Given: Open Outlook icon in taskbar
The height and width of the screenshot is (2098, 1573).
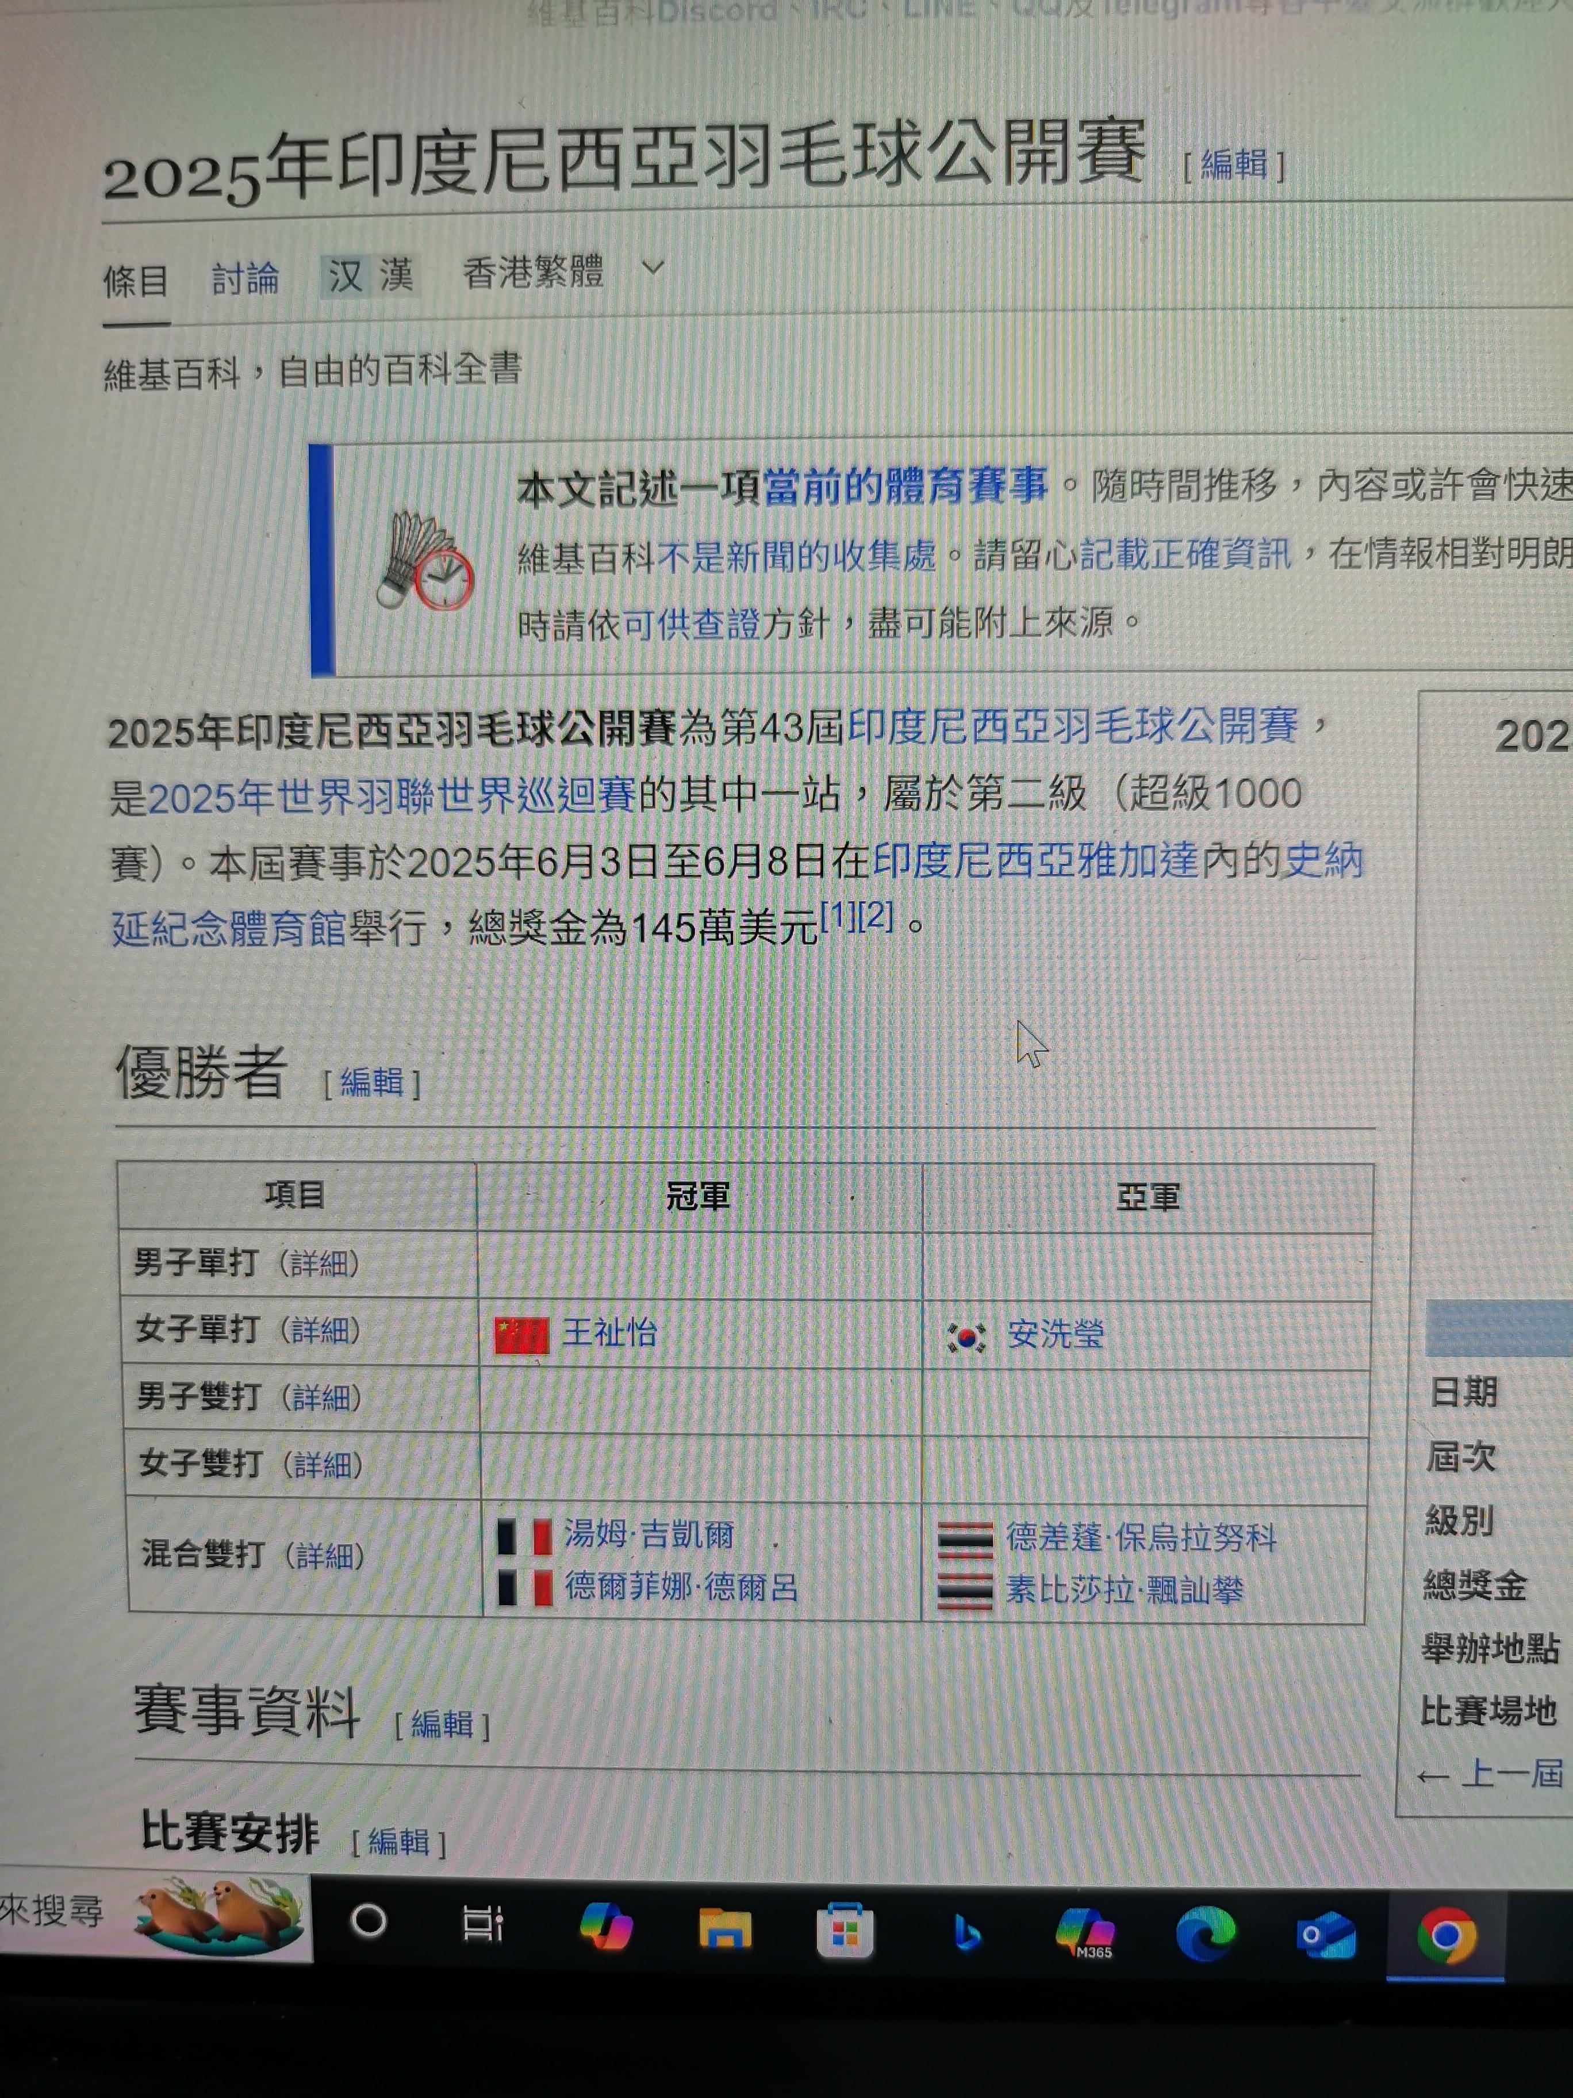Looking at the screenshot, I should coord(1326,1935).
